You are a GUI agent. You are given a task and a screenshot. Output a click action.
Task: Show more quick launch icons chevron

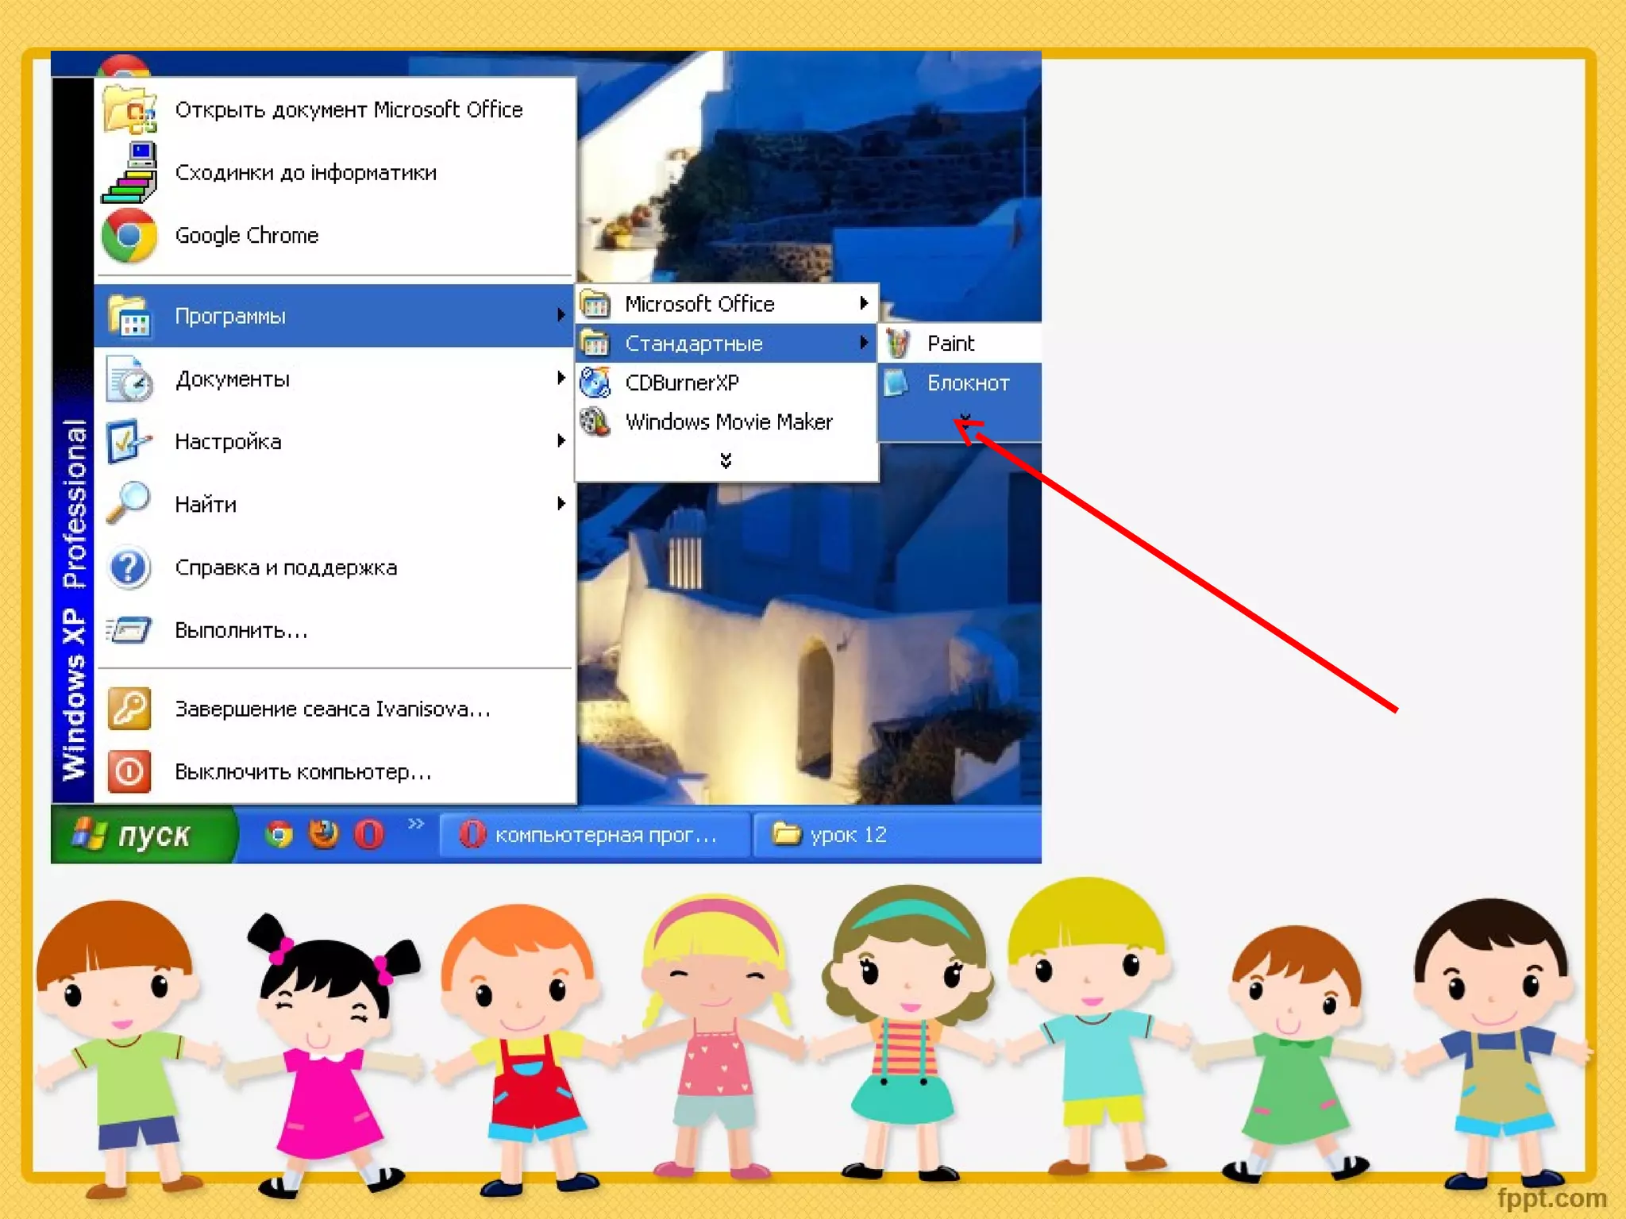click(416, 824)
